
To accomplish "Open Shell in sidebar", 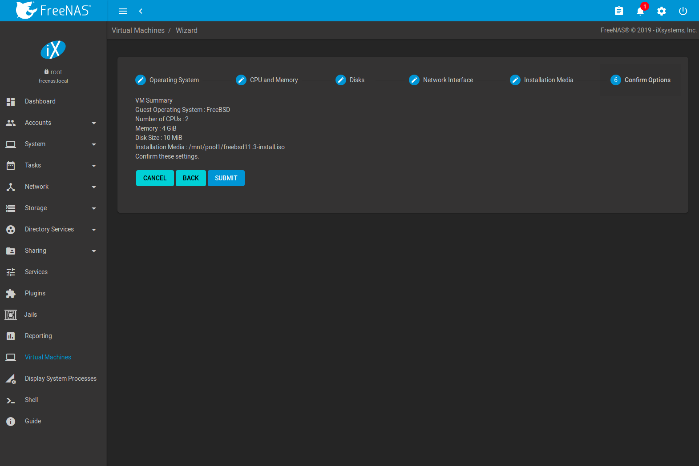I will 31,400.
